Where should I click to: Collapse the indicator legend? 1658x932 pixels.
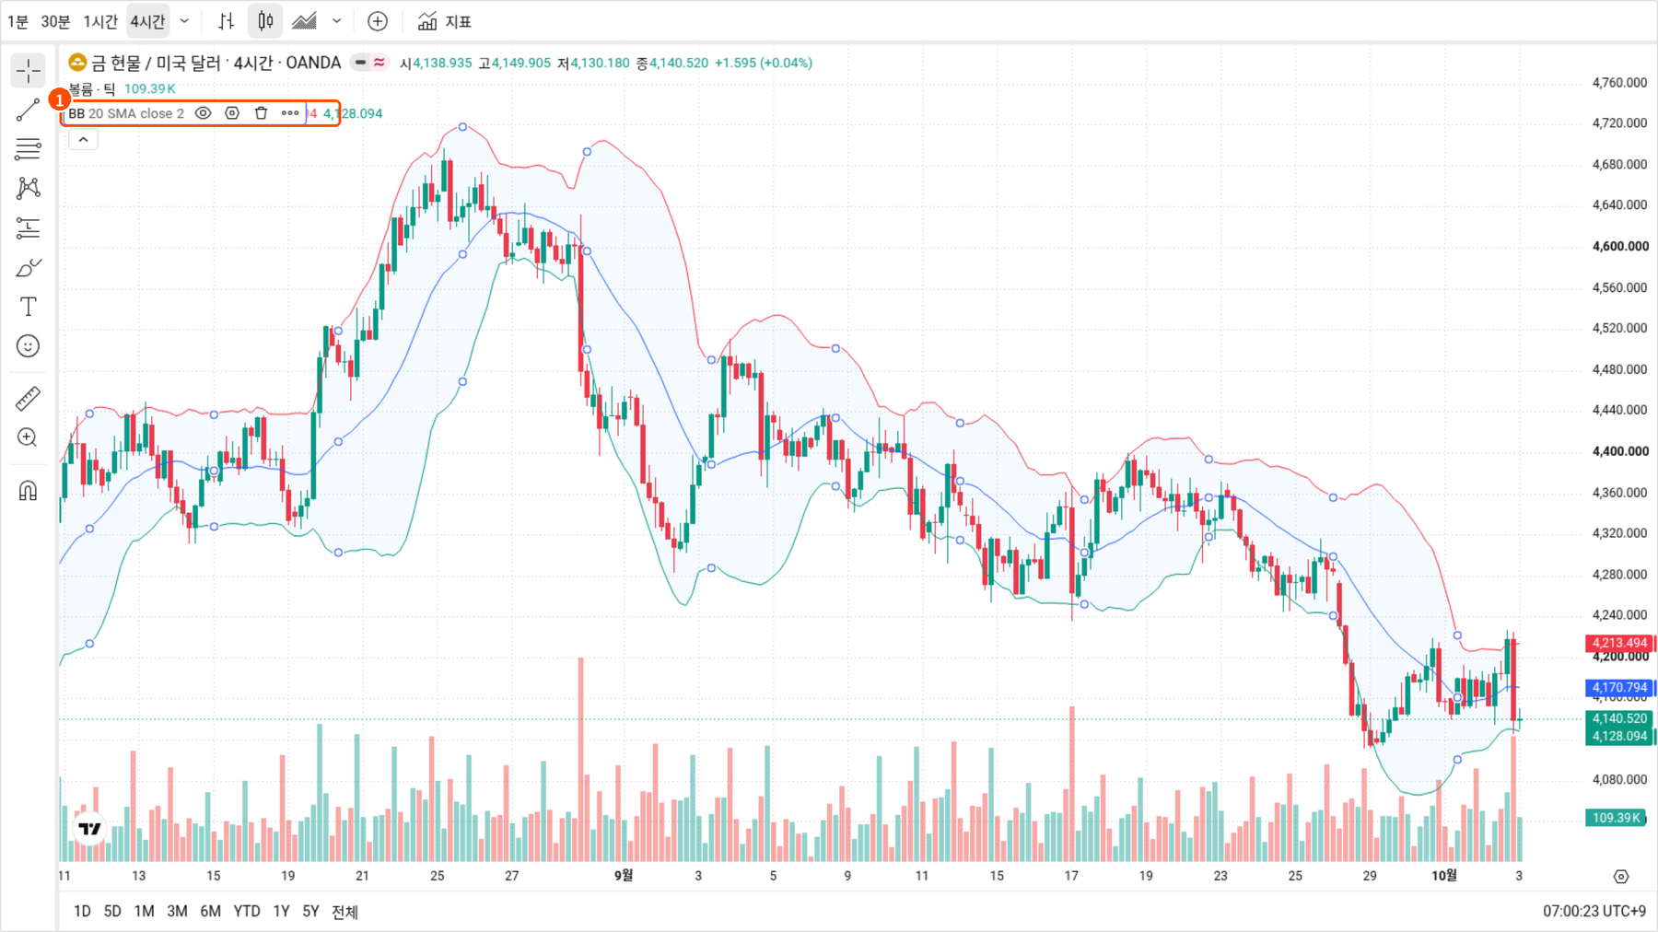pos(83,140)
